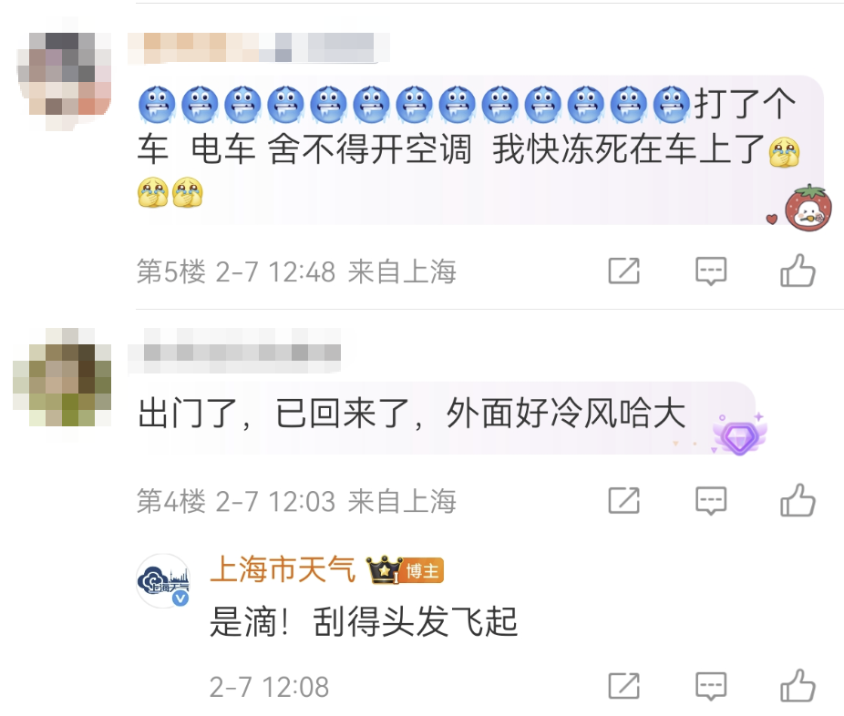Open the blurred avatar of 第4楼 commenter
844x716 pixels.
coord(63,377)
